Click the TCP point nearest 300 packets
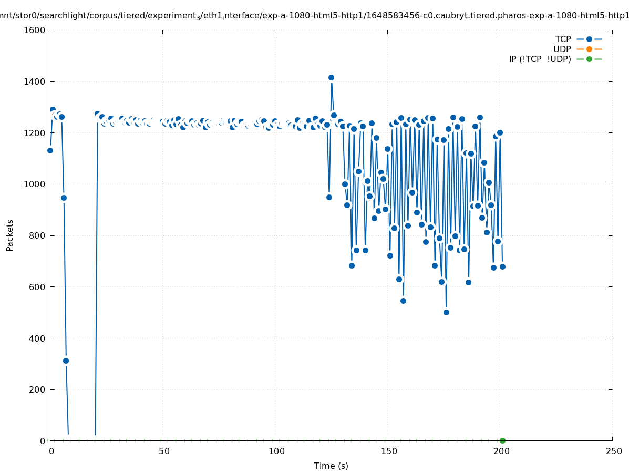 pos(66,361)
